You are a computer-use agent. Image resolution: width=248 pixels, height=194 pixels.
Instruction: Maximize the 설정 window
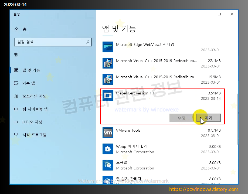[219, 14]
